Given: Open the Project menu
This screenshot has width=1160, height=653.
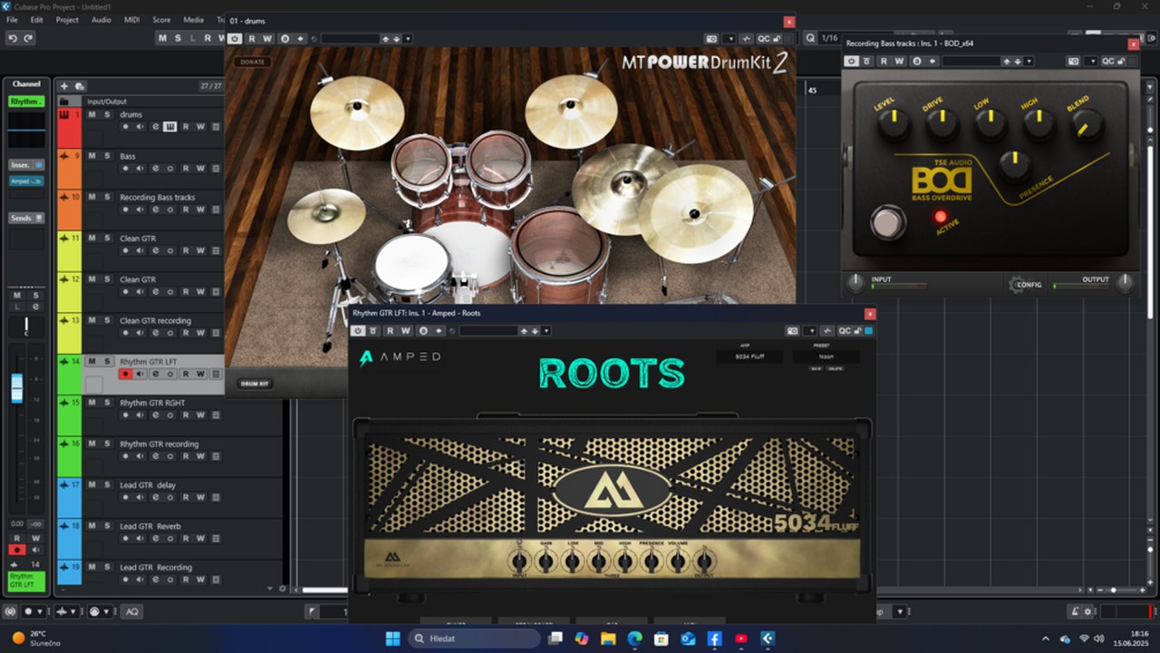Looking at the screenshot, I should tap(67, 19).
